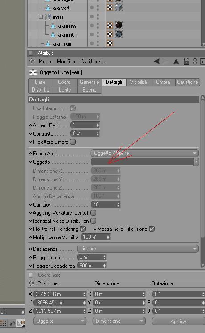Click the grip icon in Attributi menu bar
205x333 pixels.
click(32, 61)
